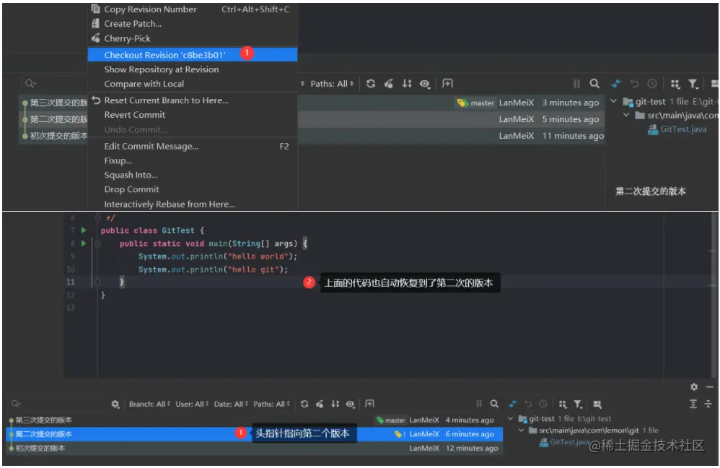Open filter funnel dropdown in upper details toolbar
This screenshot has height=468, width=720.
click(x=693, y=84)
